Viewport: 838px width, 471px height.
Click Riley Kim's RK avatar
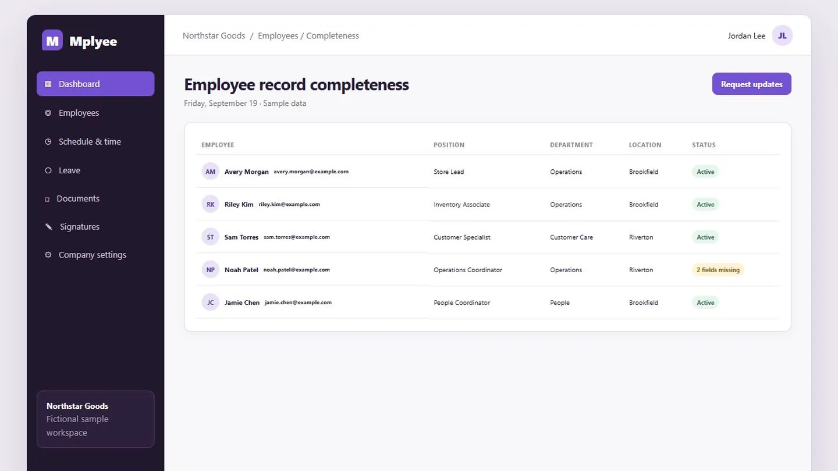[x=211, y=204]
